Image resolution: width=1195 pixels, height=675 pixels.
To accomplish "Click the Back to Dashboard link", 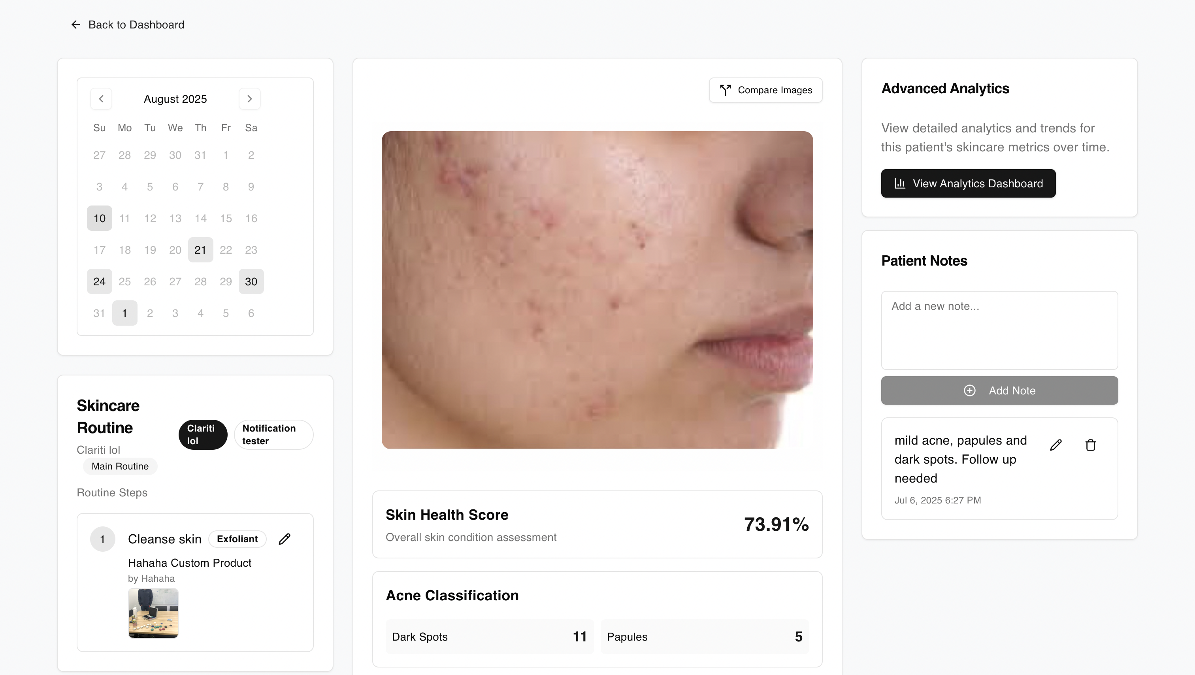I will coord(136,25).
